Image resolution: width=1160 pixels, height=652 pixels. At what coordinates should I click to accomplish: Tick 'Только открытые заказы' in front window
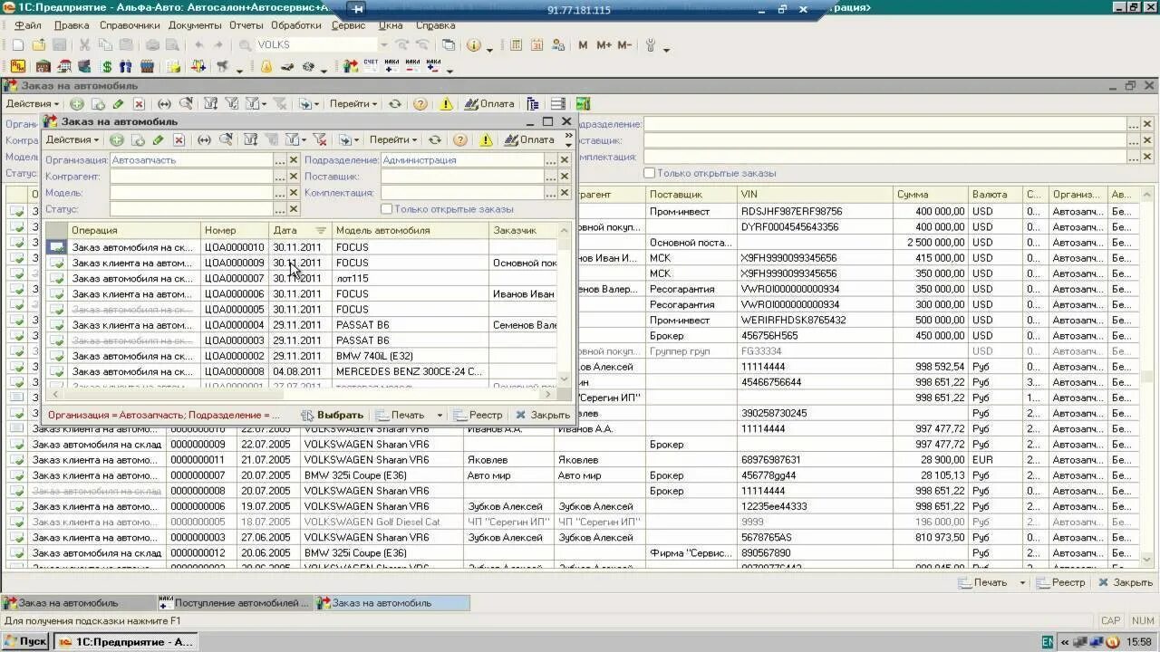coord(387,209)
